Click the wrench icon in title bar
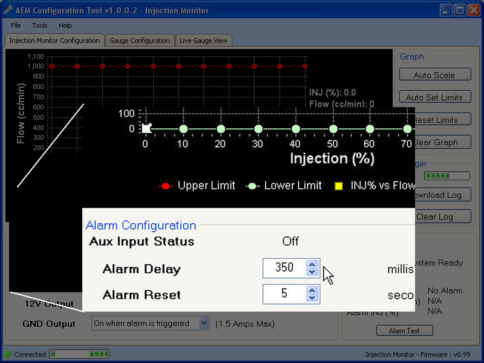The image size is (484, 363). coord(8,10)
